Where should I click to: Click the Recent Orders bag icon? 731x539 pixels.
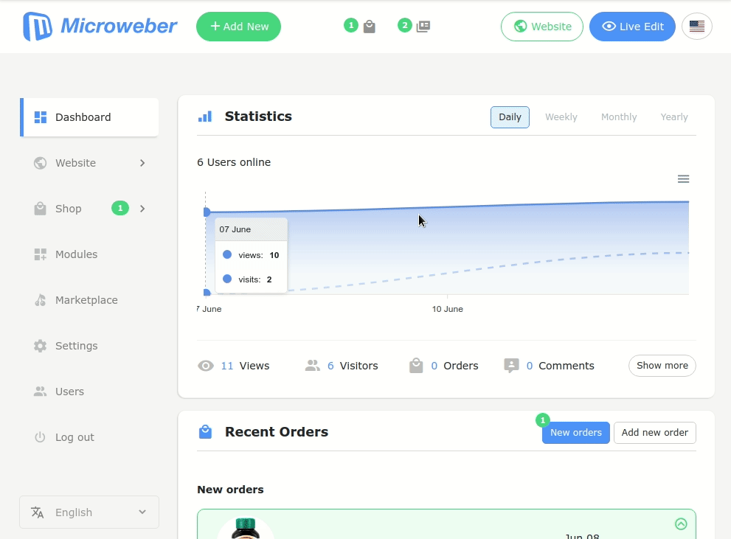coord(206,432)
